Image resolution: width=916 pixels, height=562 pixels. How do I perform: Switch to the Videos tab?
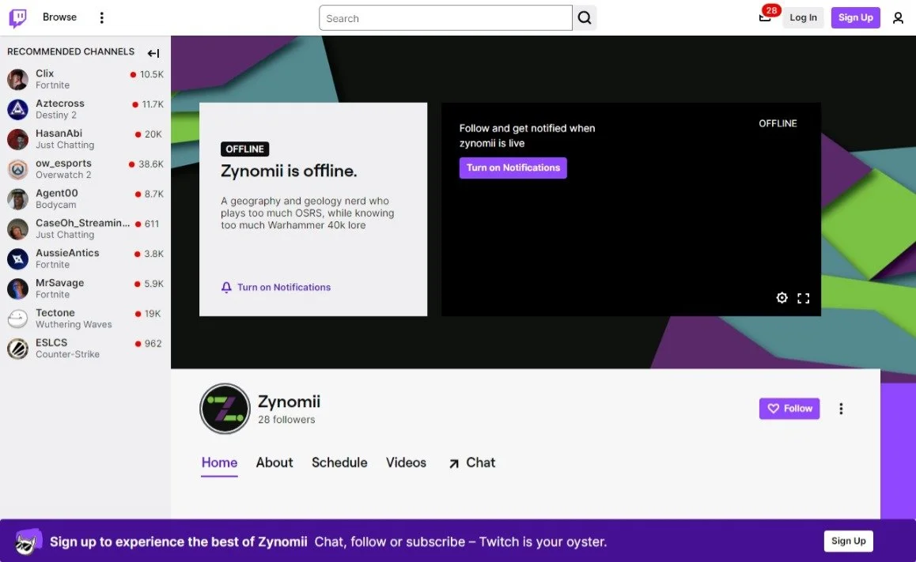coord(406,462)
